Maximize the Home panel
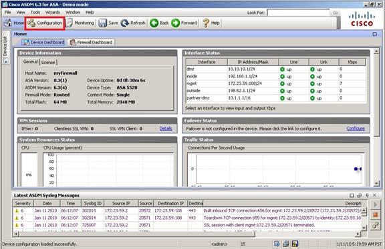The width and height of the screenshot is (385, 249). pos(374,34)
